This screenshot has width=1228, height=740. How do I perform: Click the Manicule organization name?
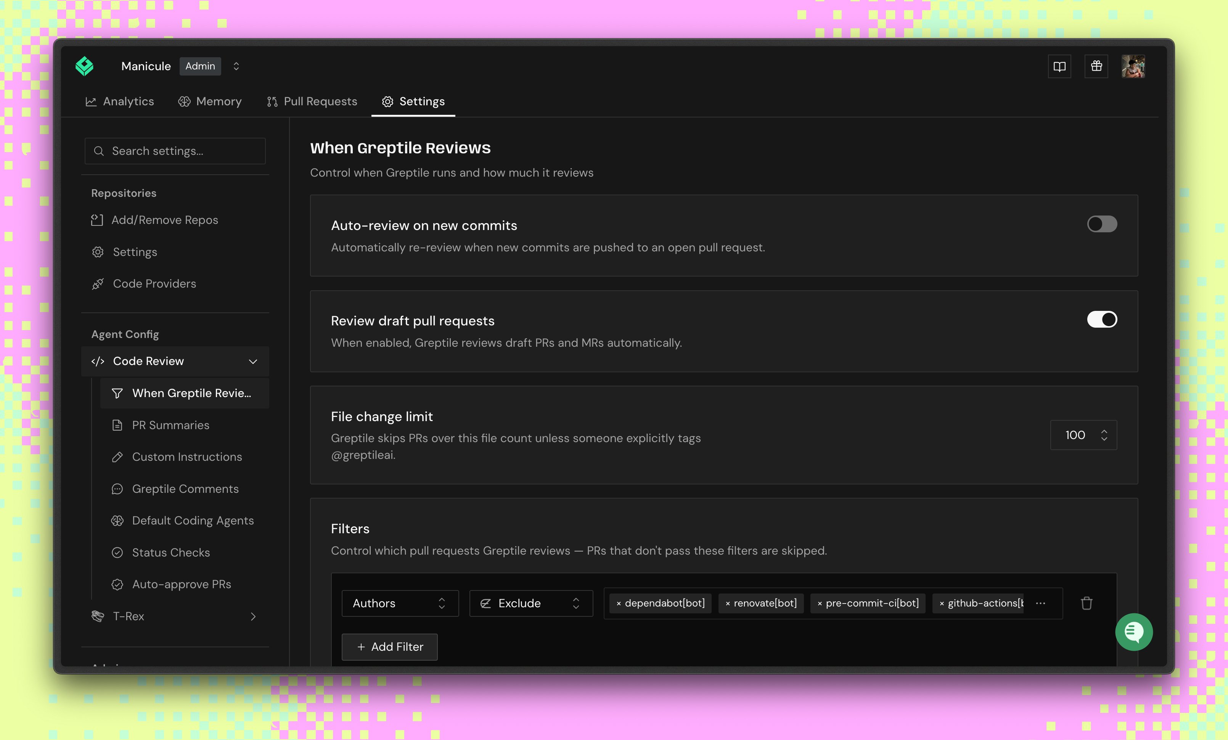click(x=146, y=66)
